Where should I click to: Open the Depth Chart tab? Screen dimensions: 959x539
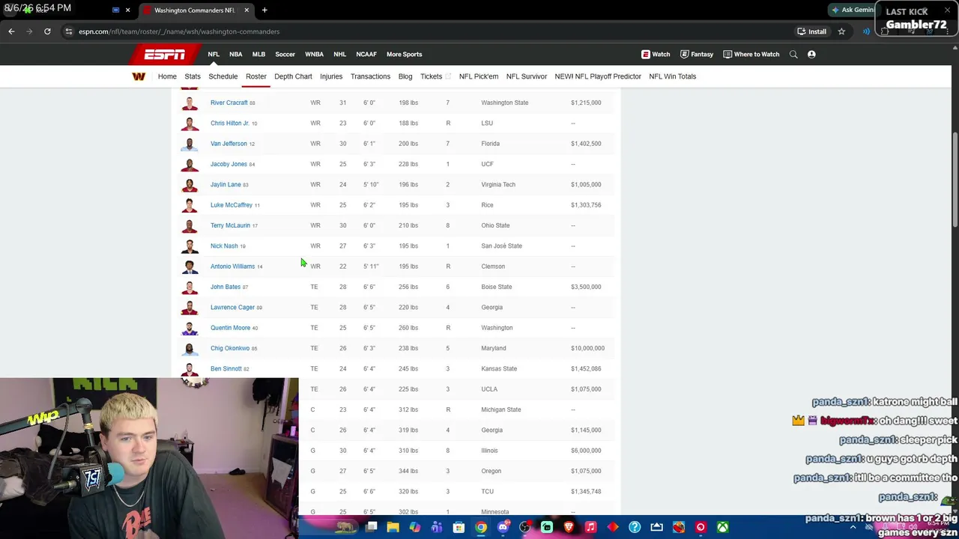click(293, 76)
